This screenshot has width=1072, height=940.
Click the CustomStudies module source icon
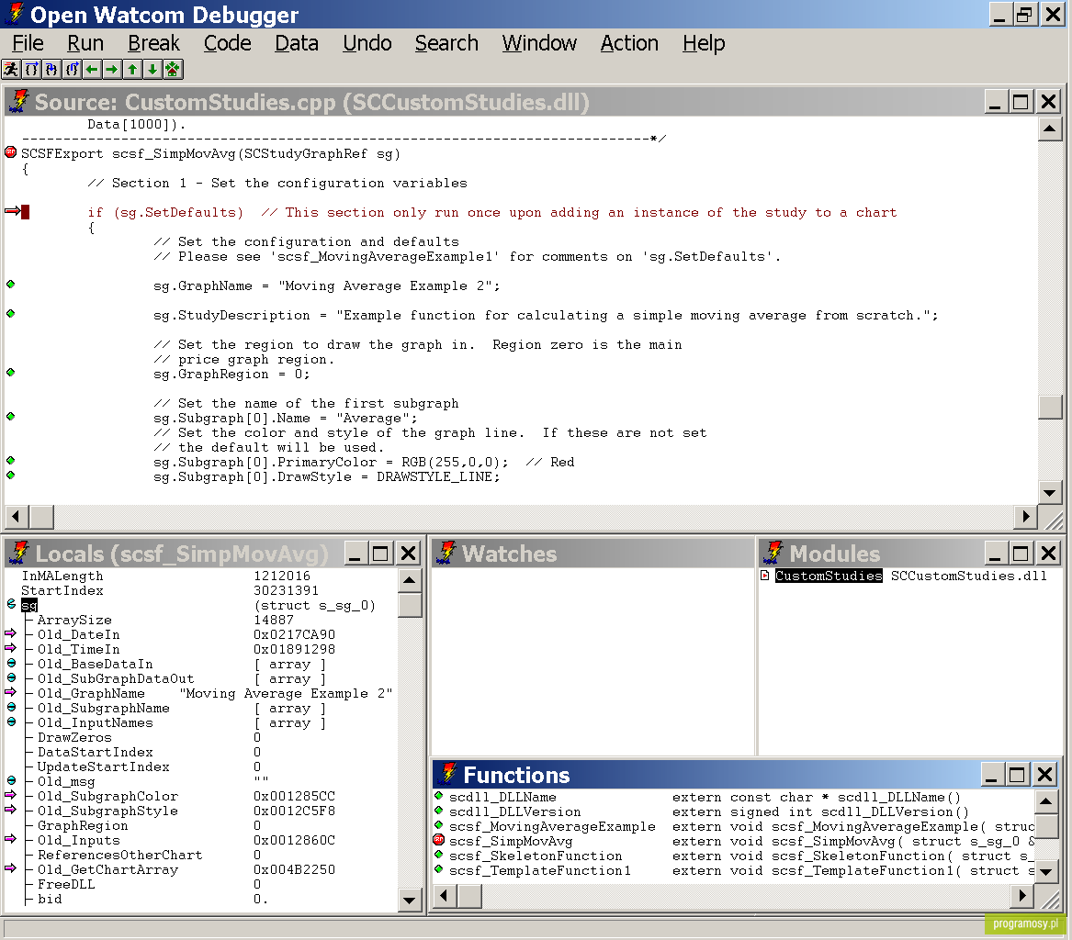pos(765,576)
